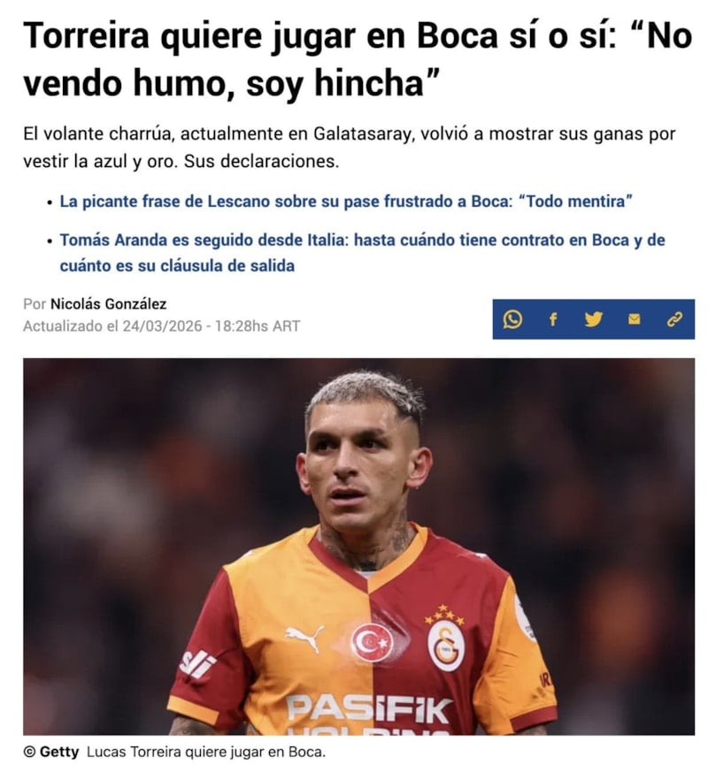Send article by email envelope icon

(634, 319)
